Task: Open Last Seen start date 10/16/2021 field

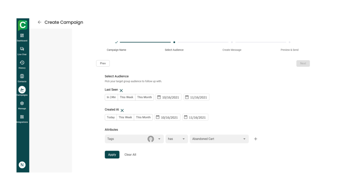Action: tap(169, 97)
